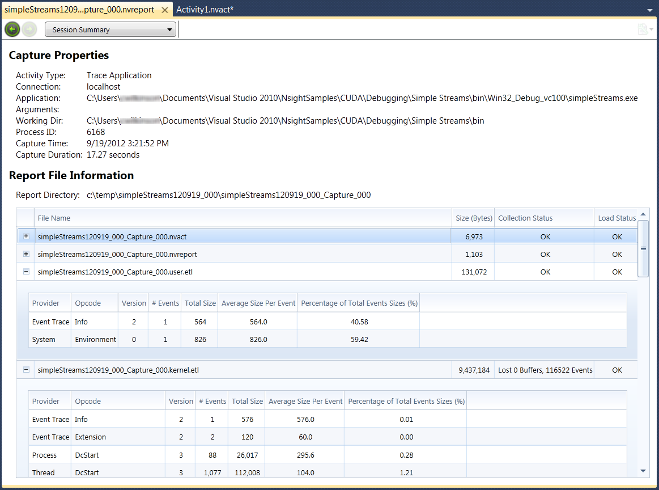The width and height of the screenshot is (659, 490).
Task: Select the simpleStreams nvreport tab
Action: coord(79,10)
